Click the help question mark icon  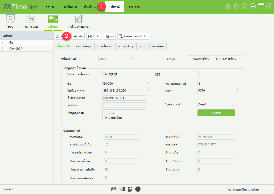(244, 7)
